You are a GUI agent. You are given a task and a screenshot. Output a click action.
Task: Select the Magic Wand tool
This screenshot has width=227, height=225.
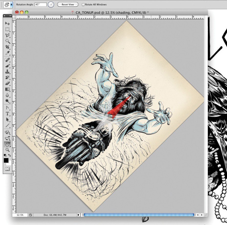[x=7, y=41]
